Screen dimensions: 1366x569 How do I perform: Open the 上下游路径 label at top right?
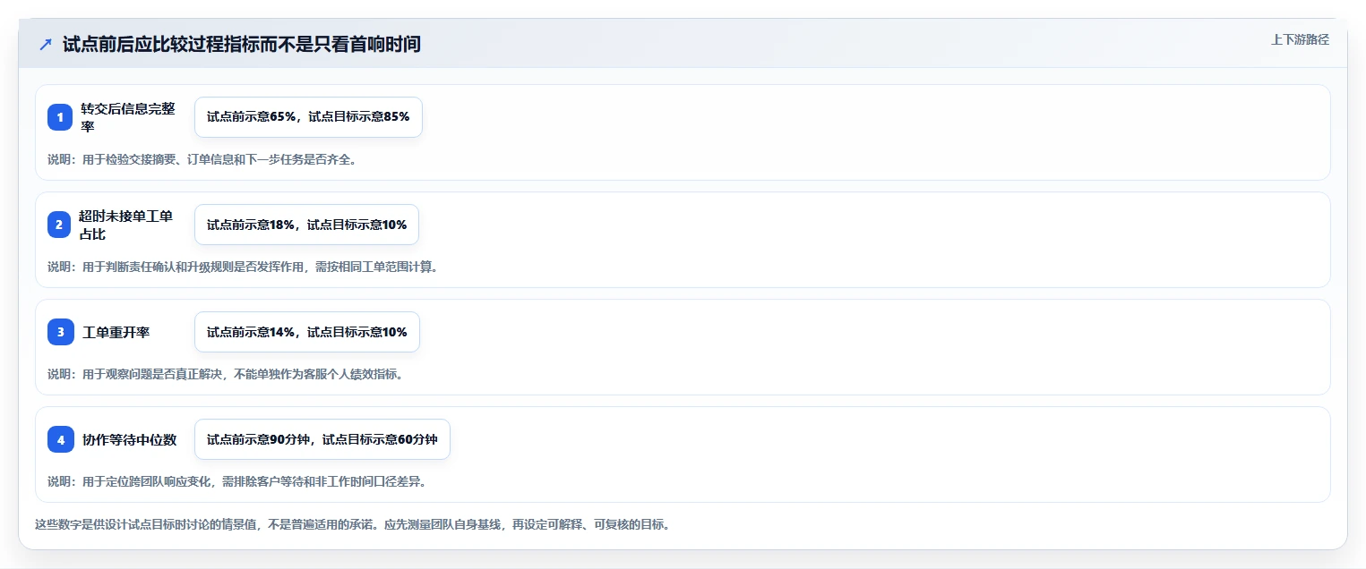(x=1300, y=39)
